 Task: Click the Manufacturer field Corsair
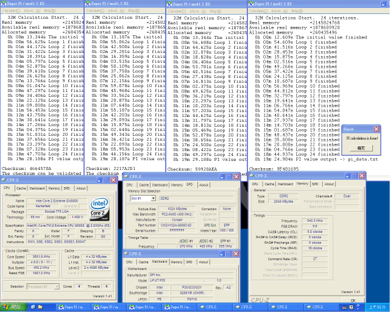177,220
